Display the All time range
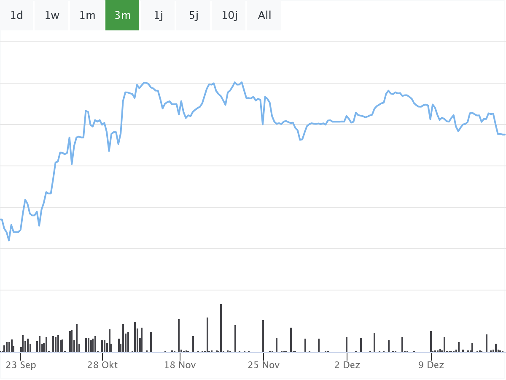Image resolution: width=506 pixels, height=380 pixels. [264, 16]
